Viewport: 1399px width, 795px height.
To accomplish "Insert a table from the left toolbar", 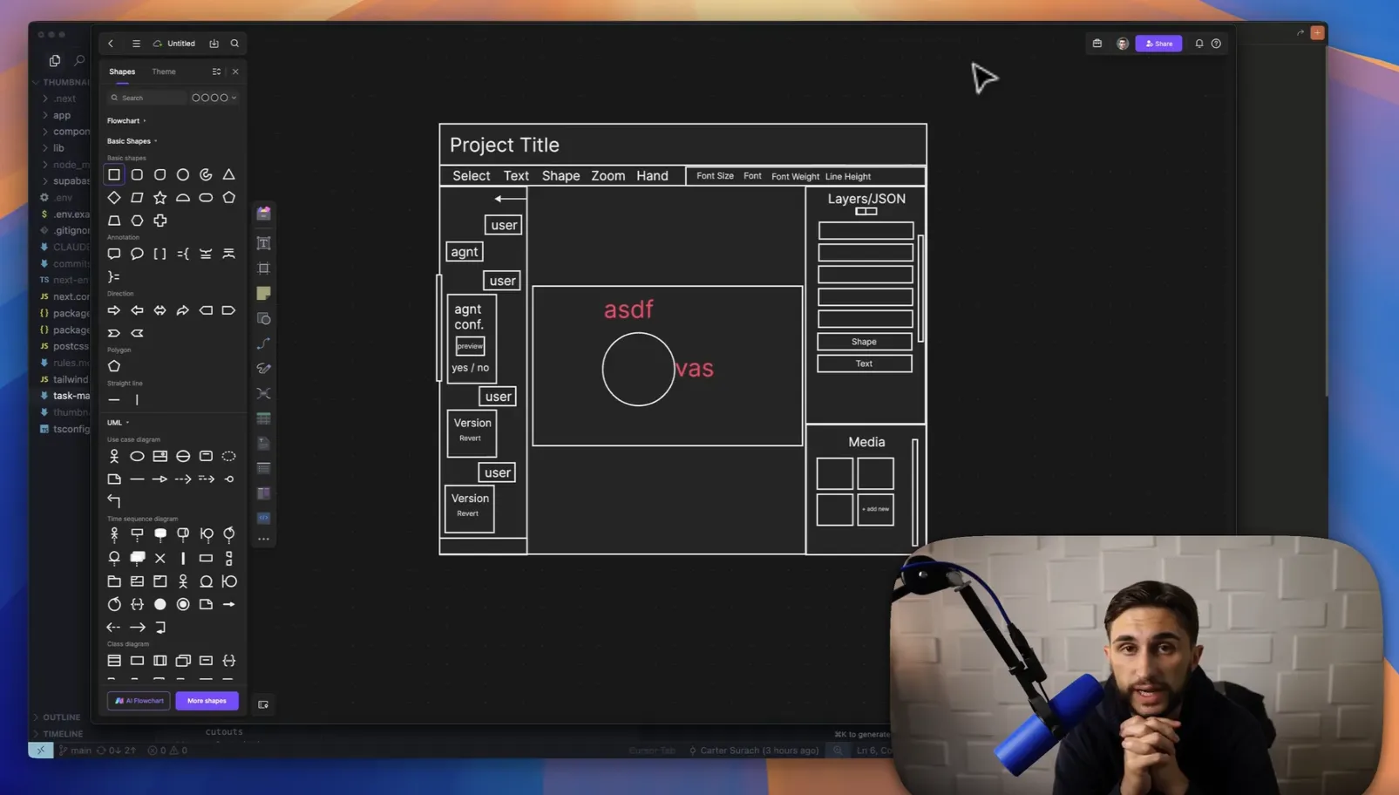I will 264,418.
